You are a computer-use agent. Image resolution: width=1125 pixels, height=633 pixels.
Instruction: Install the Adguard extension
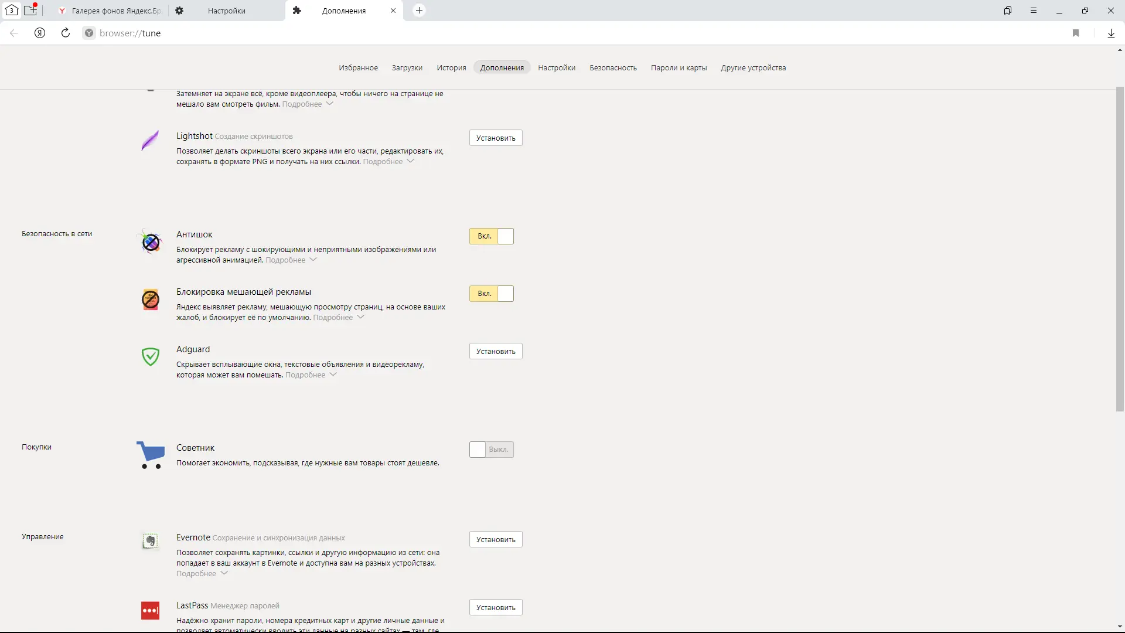pyautogui.click(x=496, y=351)
